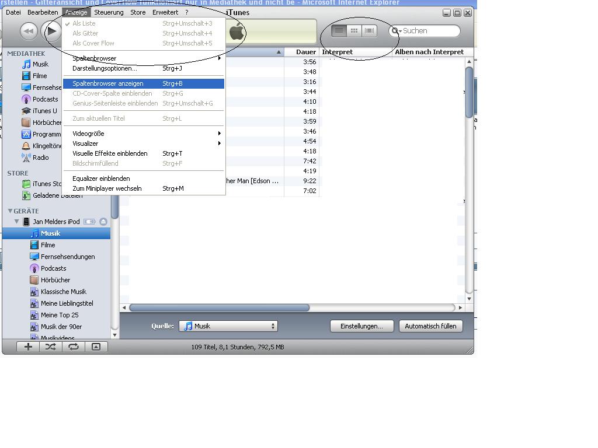Click sidebar scrollbar down arrow
The width and height of the screenshot is (598, 448).
click(x=114, y=335)
